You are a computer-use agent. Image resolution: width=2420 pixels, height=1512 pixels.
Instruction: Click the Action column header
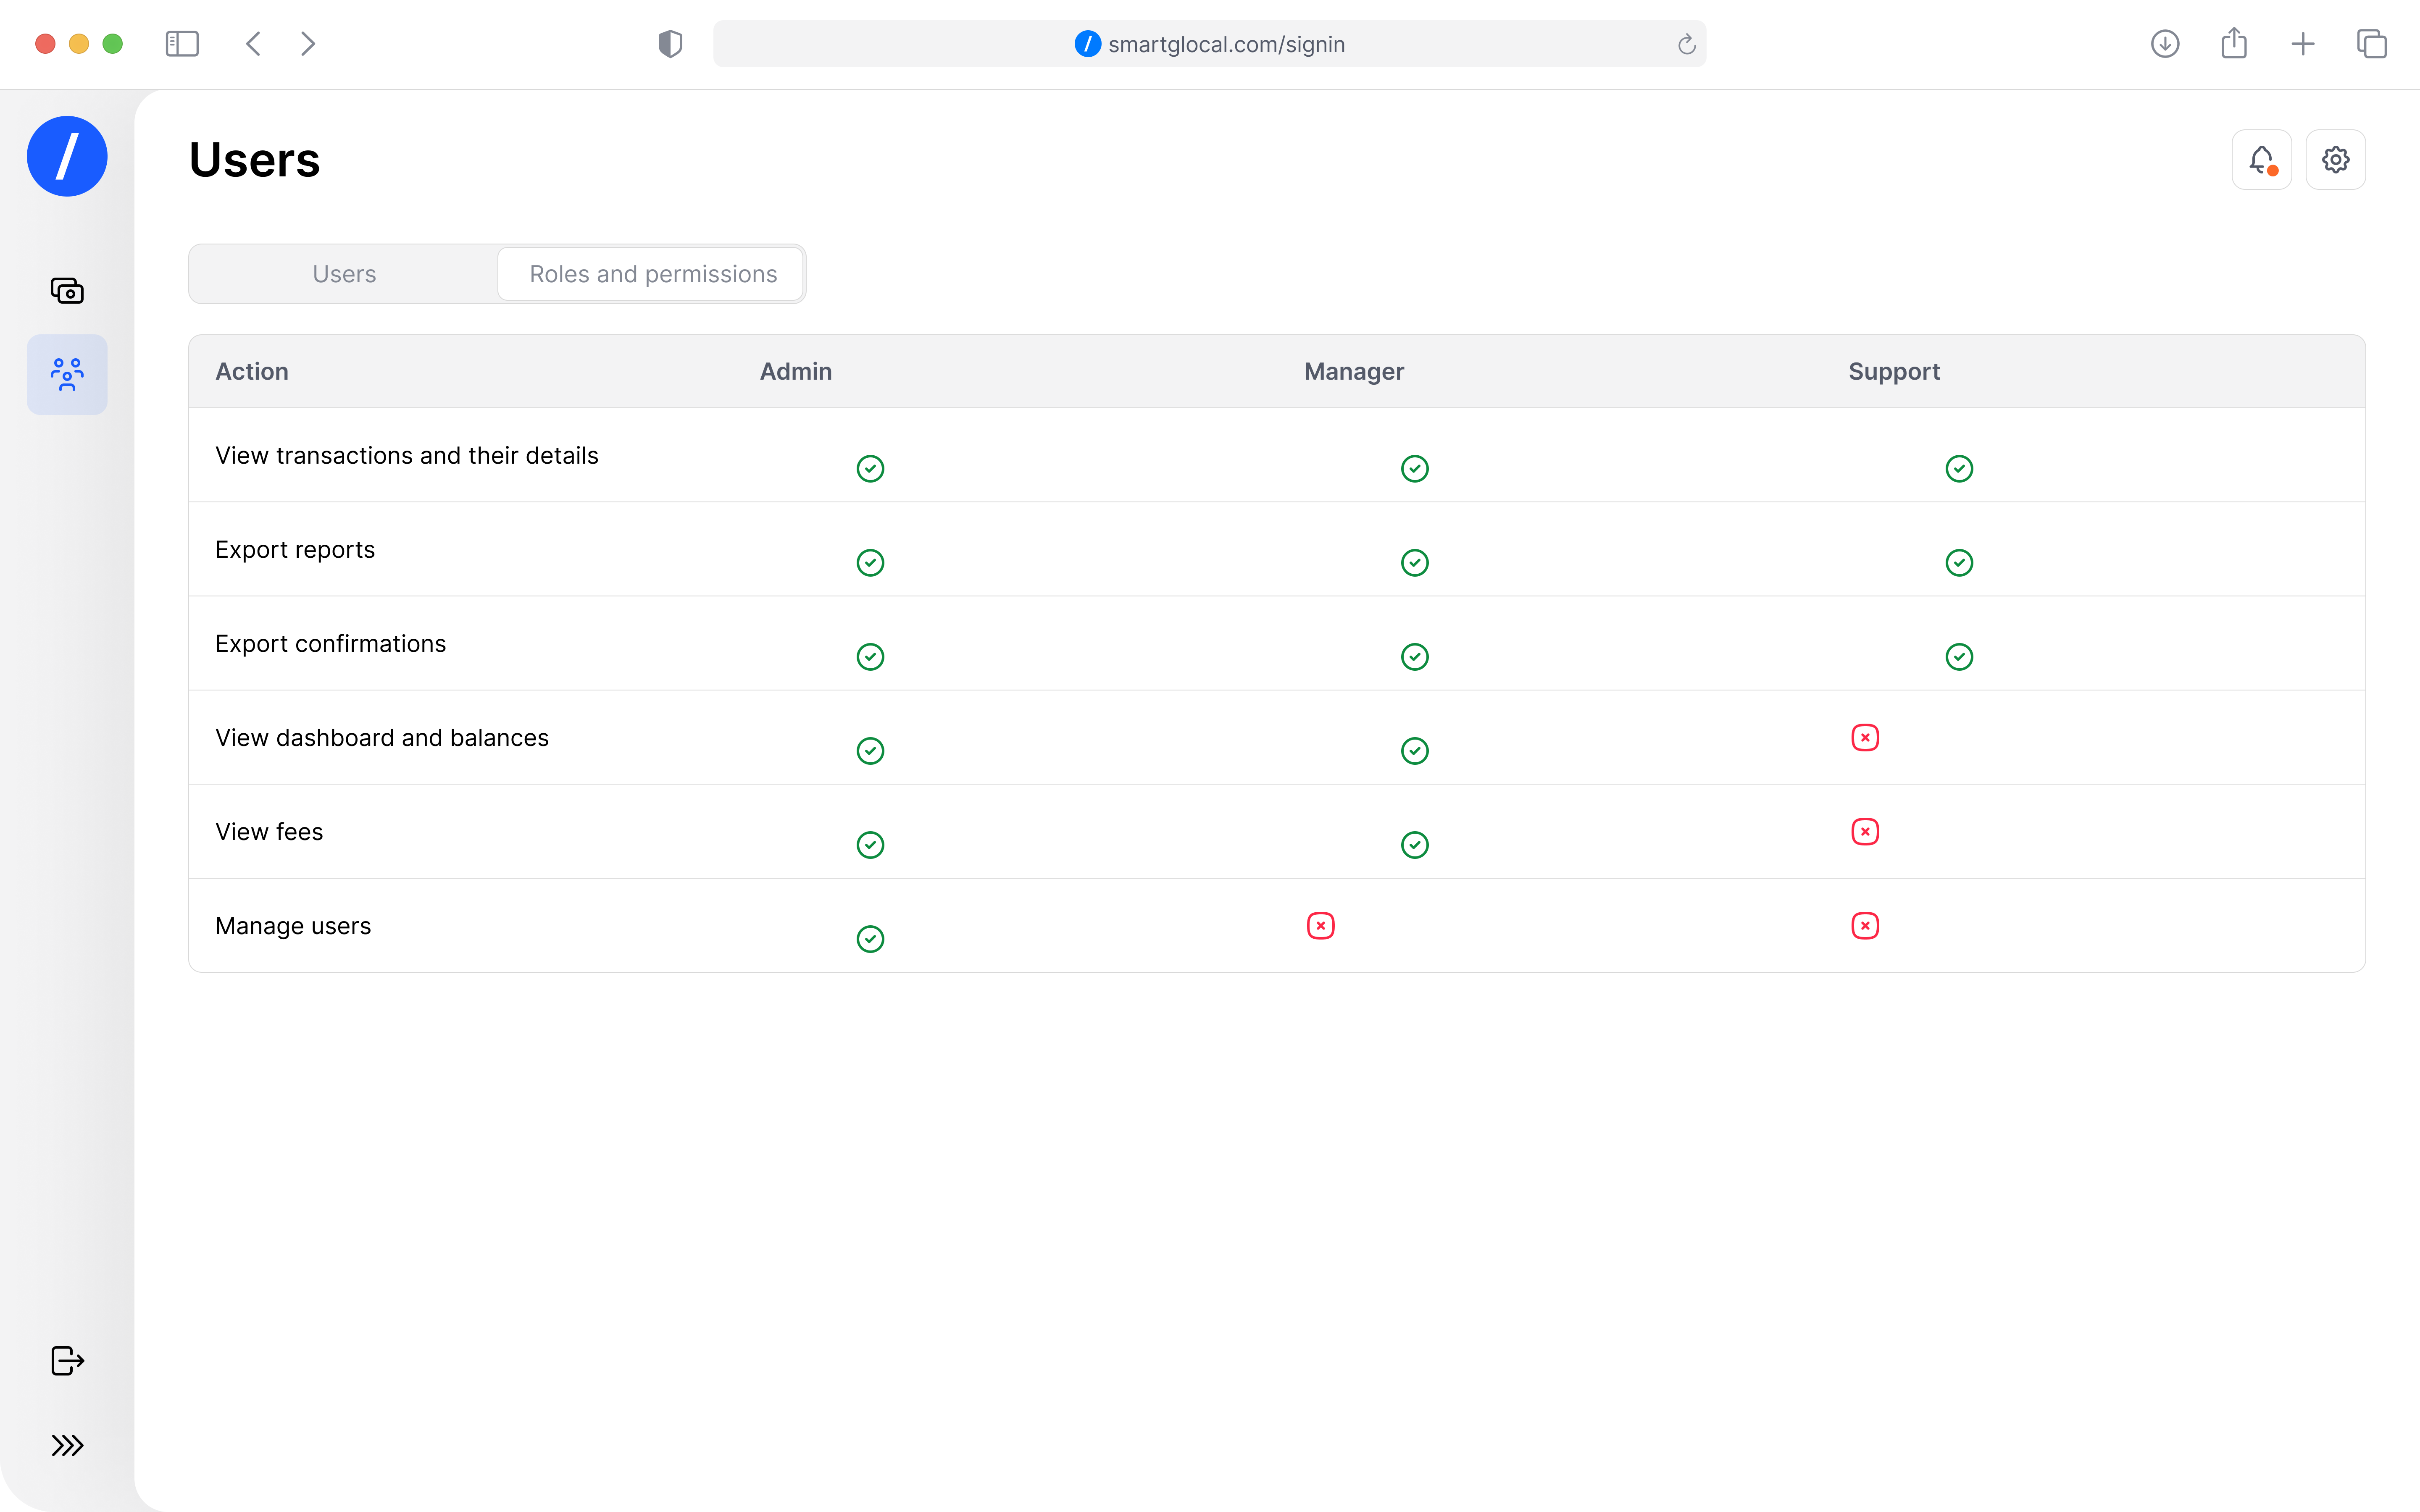(252, 372)
